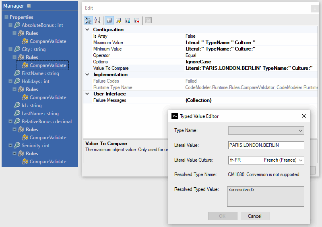The height and width of the screenshot is (227, 322).
Task: Click the gears icon of Rules under RelativeBonus
Action: [x=21, y=130]
